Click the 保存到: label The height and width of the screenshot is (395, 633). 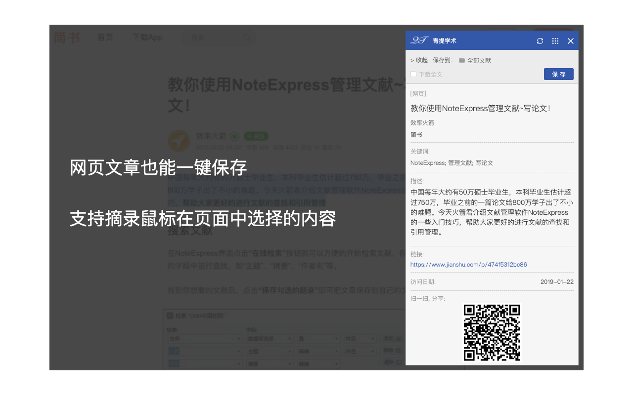[x=443, y=60]
